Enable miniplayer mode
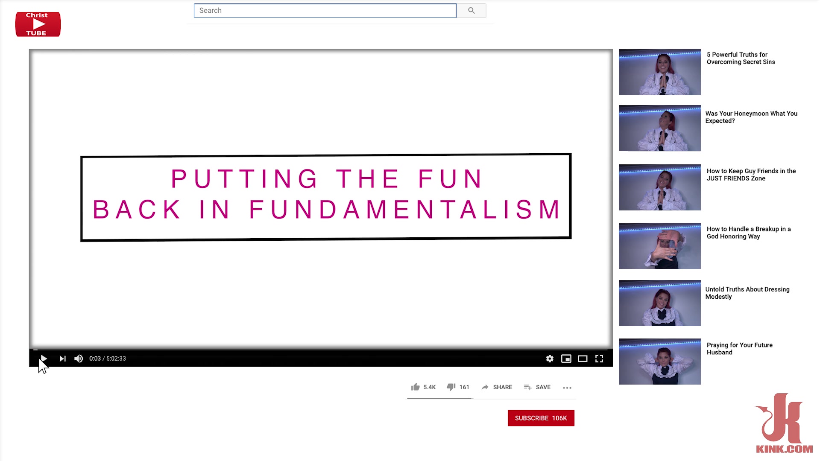This screenshot has width=820, height=461. tap(566, 359)
